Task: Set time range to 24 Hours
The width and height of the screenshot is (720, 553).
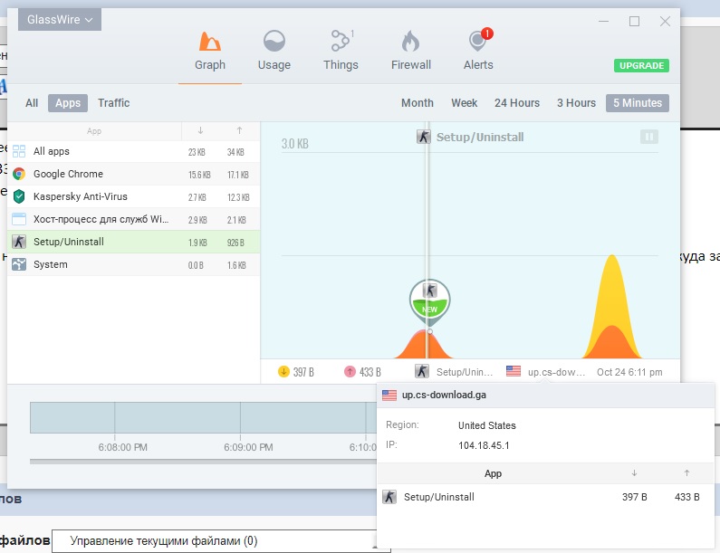Action: click(517, 103)
